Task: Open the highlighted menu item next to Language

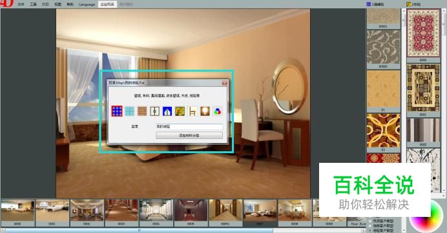Action: click(x=107, y=5)
